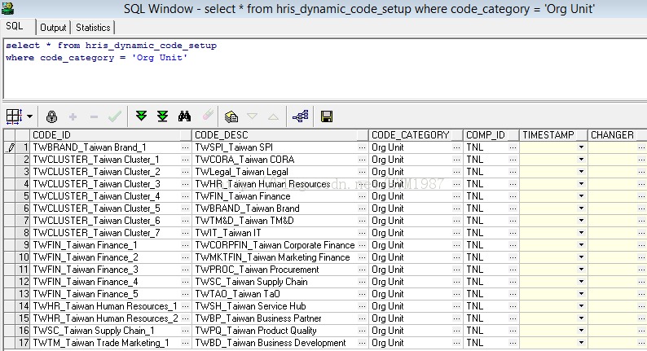647x351 pixels.
Task: Select row 1 via its row indicator
Action: tap(10, 147)
